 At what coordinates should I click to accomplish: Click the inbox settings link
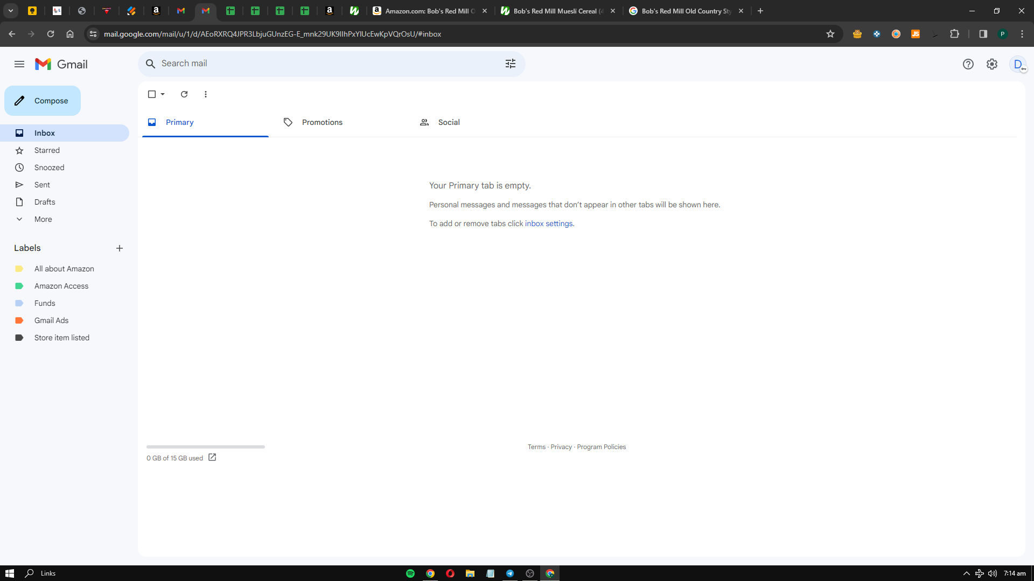549,223
